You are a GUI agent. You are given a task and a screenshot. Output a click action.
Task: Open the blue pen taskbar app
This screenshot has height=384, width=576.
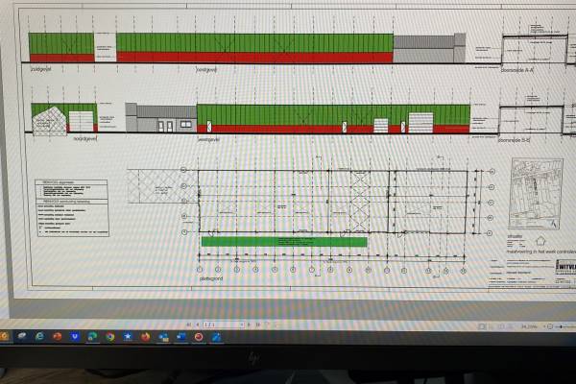click(216, 337)
